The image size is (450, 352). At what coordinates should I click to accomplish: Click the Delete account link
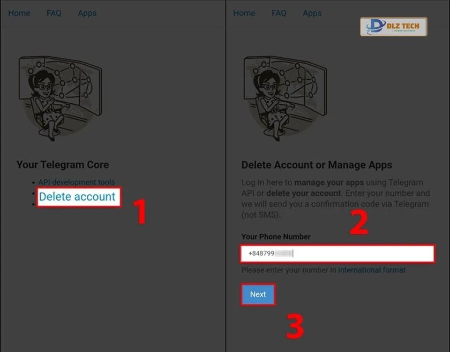tap(77, 197)
